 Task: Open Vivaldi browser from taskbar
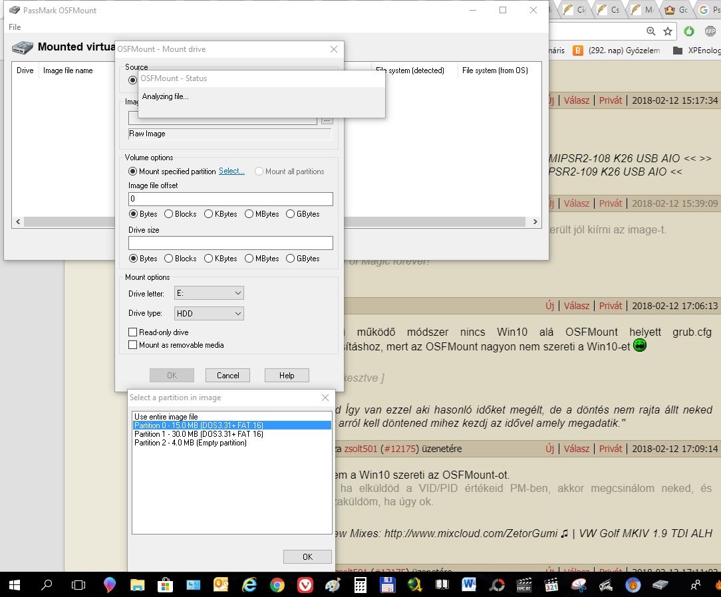point(305,584)
